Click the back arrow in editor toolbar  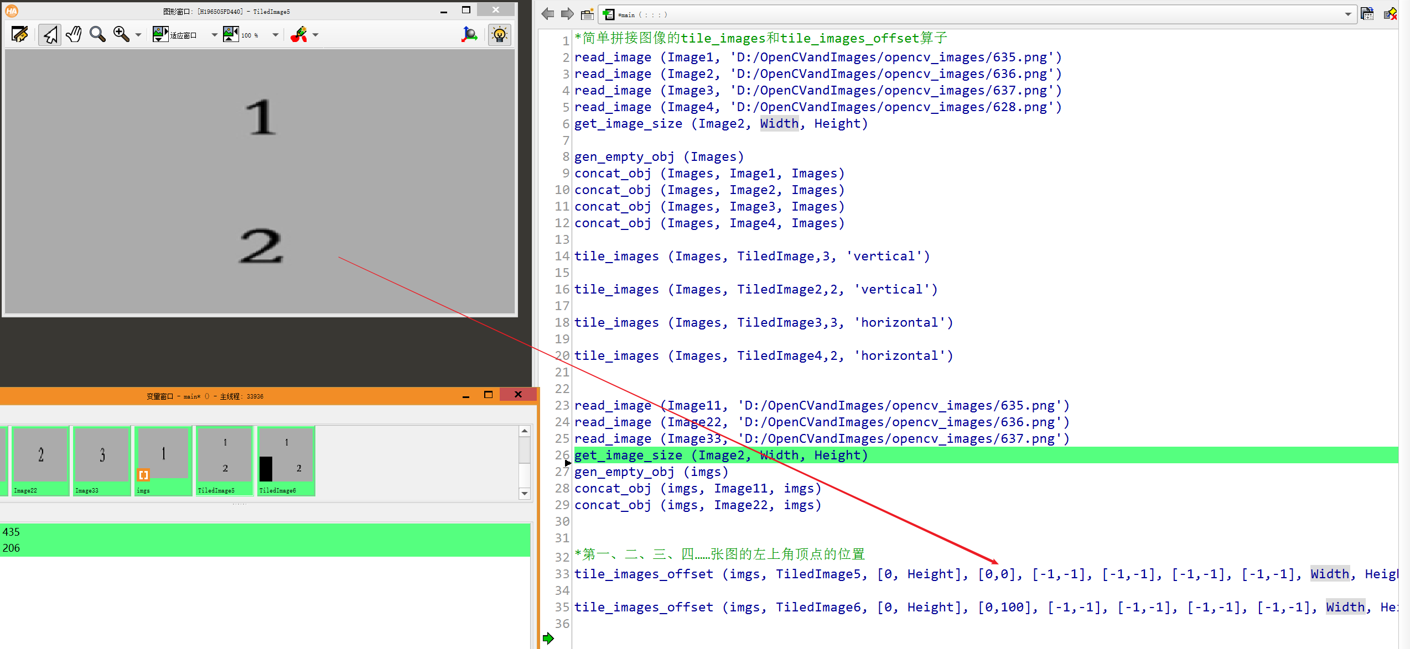point(548,14)
